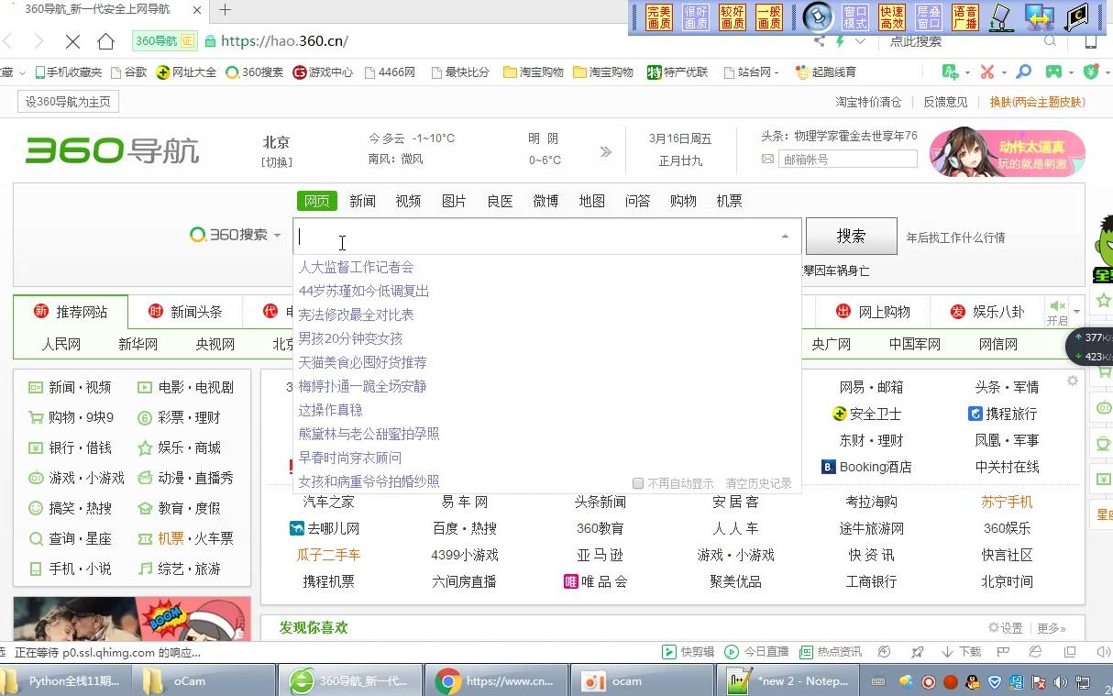
Task: Click the main 360 search input field
Action: point(546,236)
